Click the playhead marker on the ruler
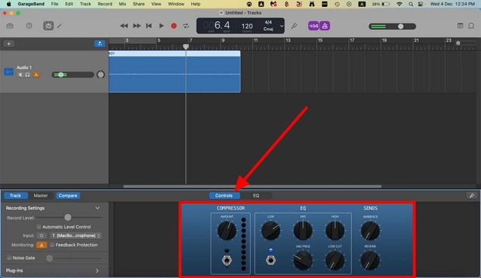The height and width of the screenshot is (278, 481). click(186, 47)
